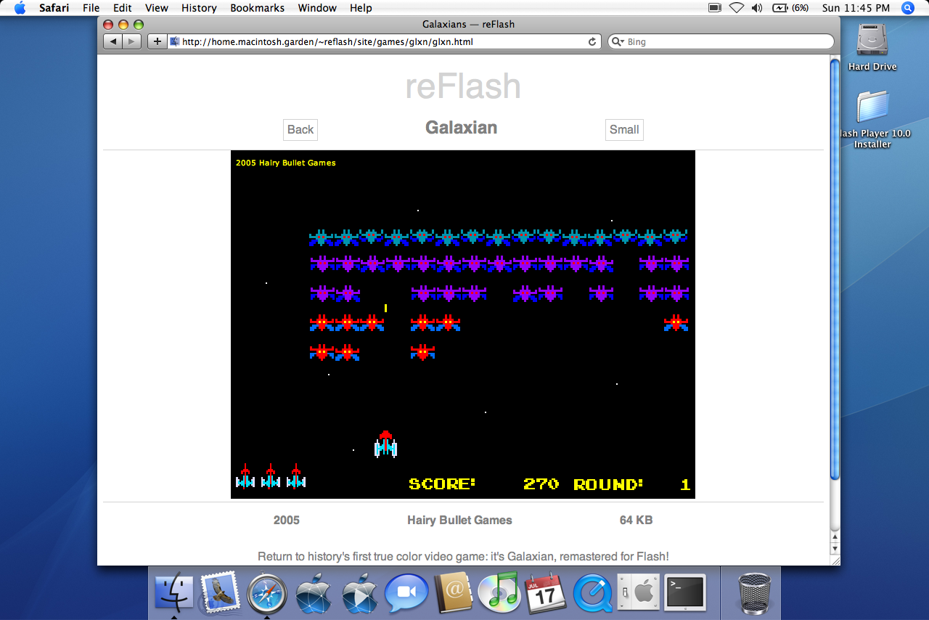Viewport: 929px width, 620px height.
Task: Open iTunes from the Dock
Action: 499,593
